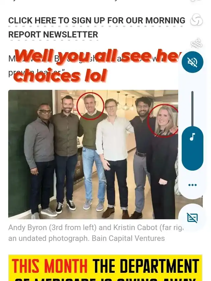The height and width of the screenshot is (281, 211).
Task: Set media volume at top of slider track
Action: click(x=192, y=92)
